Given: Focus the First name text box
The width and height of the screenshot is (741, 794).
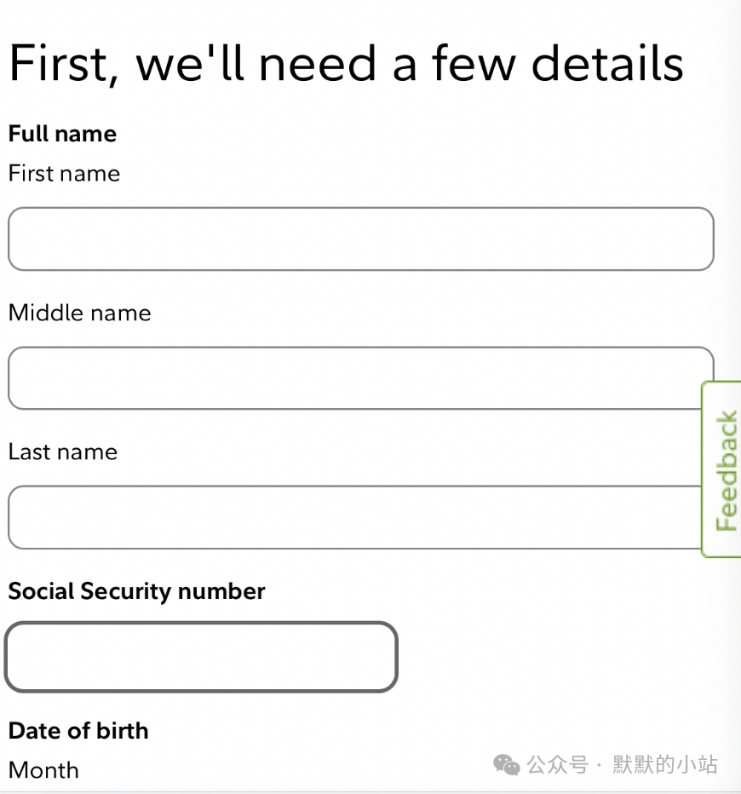Looking at the screenshot, I should click(x=361, y=239).
